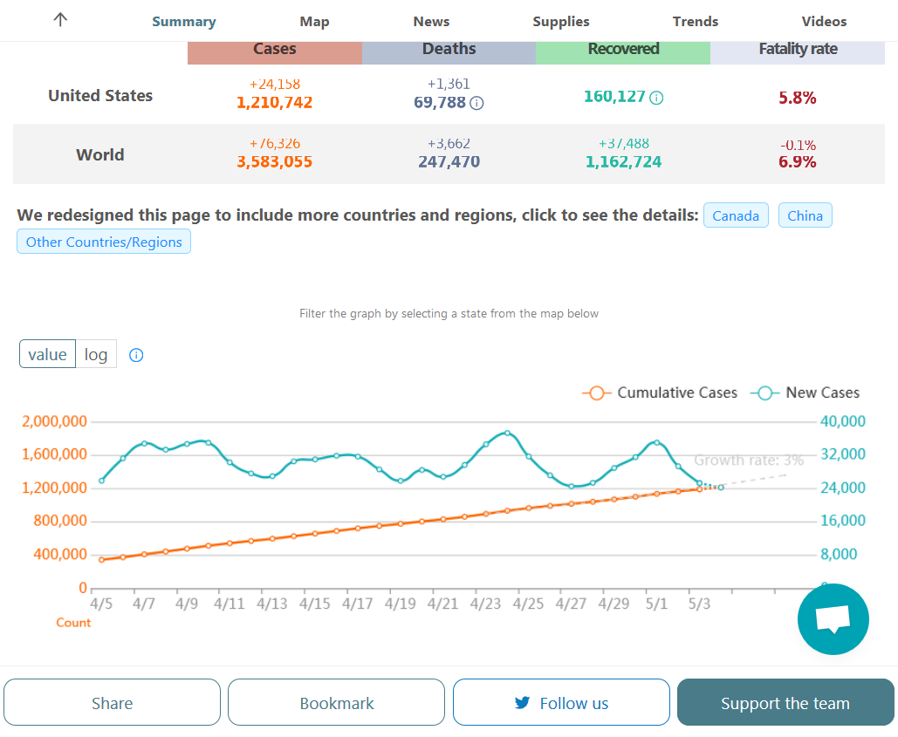Viewport: 898px width, 737px height.
Task: Open info icon beside US recovered count
Action: (656, 98)
